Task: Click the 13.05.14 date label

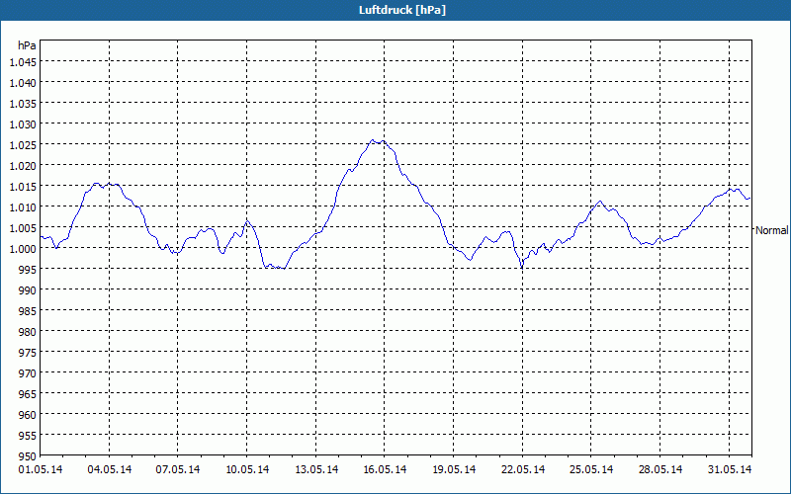Action: click(x=316, y=469)
